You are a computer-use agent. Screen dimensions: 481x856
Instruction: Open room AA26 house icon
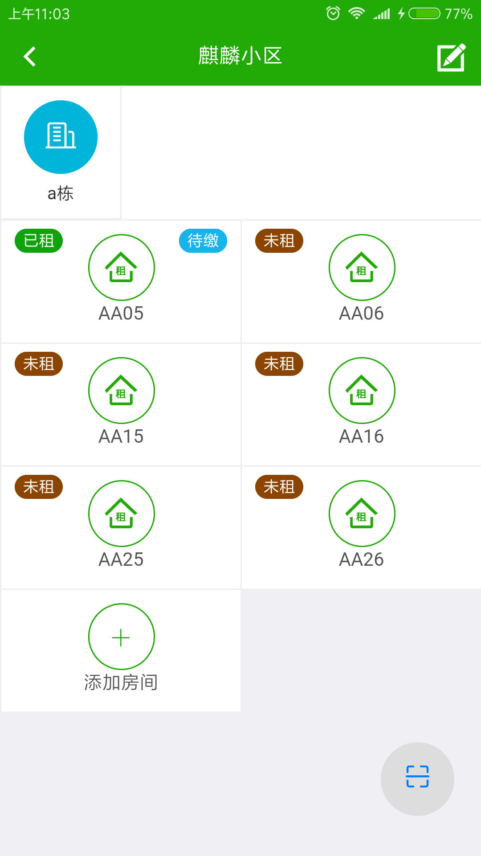[x=362, y=514]
